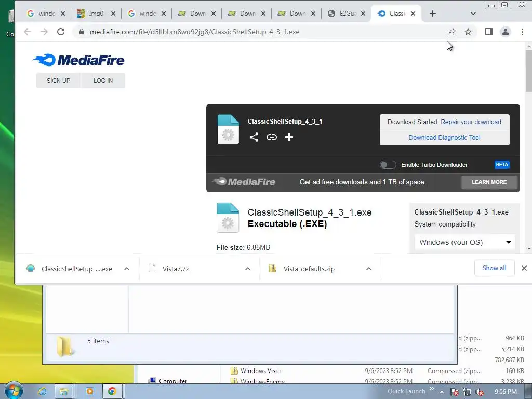Click the Quick Launch toolbar label
The width and height of the screenshot is (532, 399).
(406, 391)
